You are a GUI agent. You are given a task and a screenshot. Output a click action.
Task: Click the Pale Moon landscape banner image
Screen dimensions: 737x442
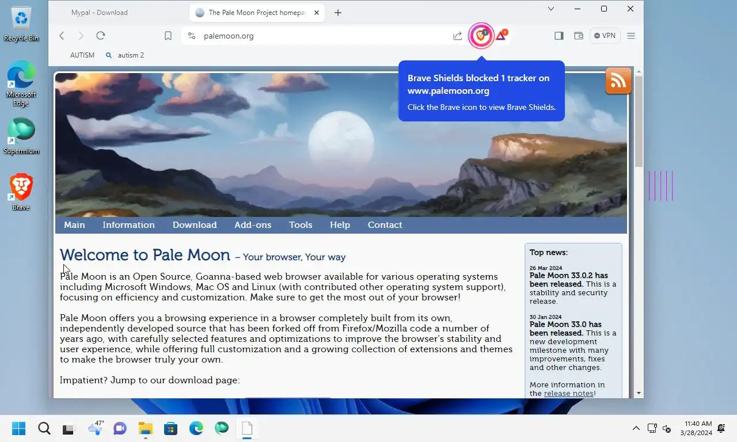pos(341,145)
